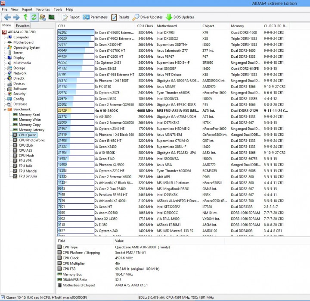Screen dimensions: 310x301
Task: Select Computer in the tree
Action: click(19, 37)
